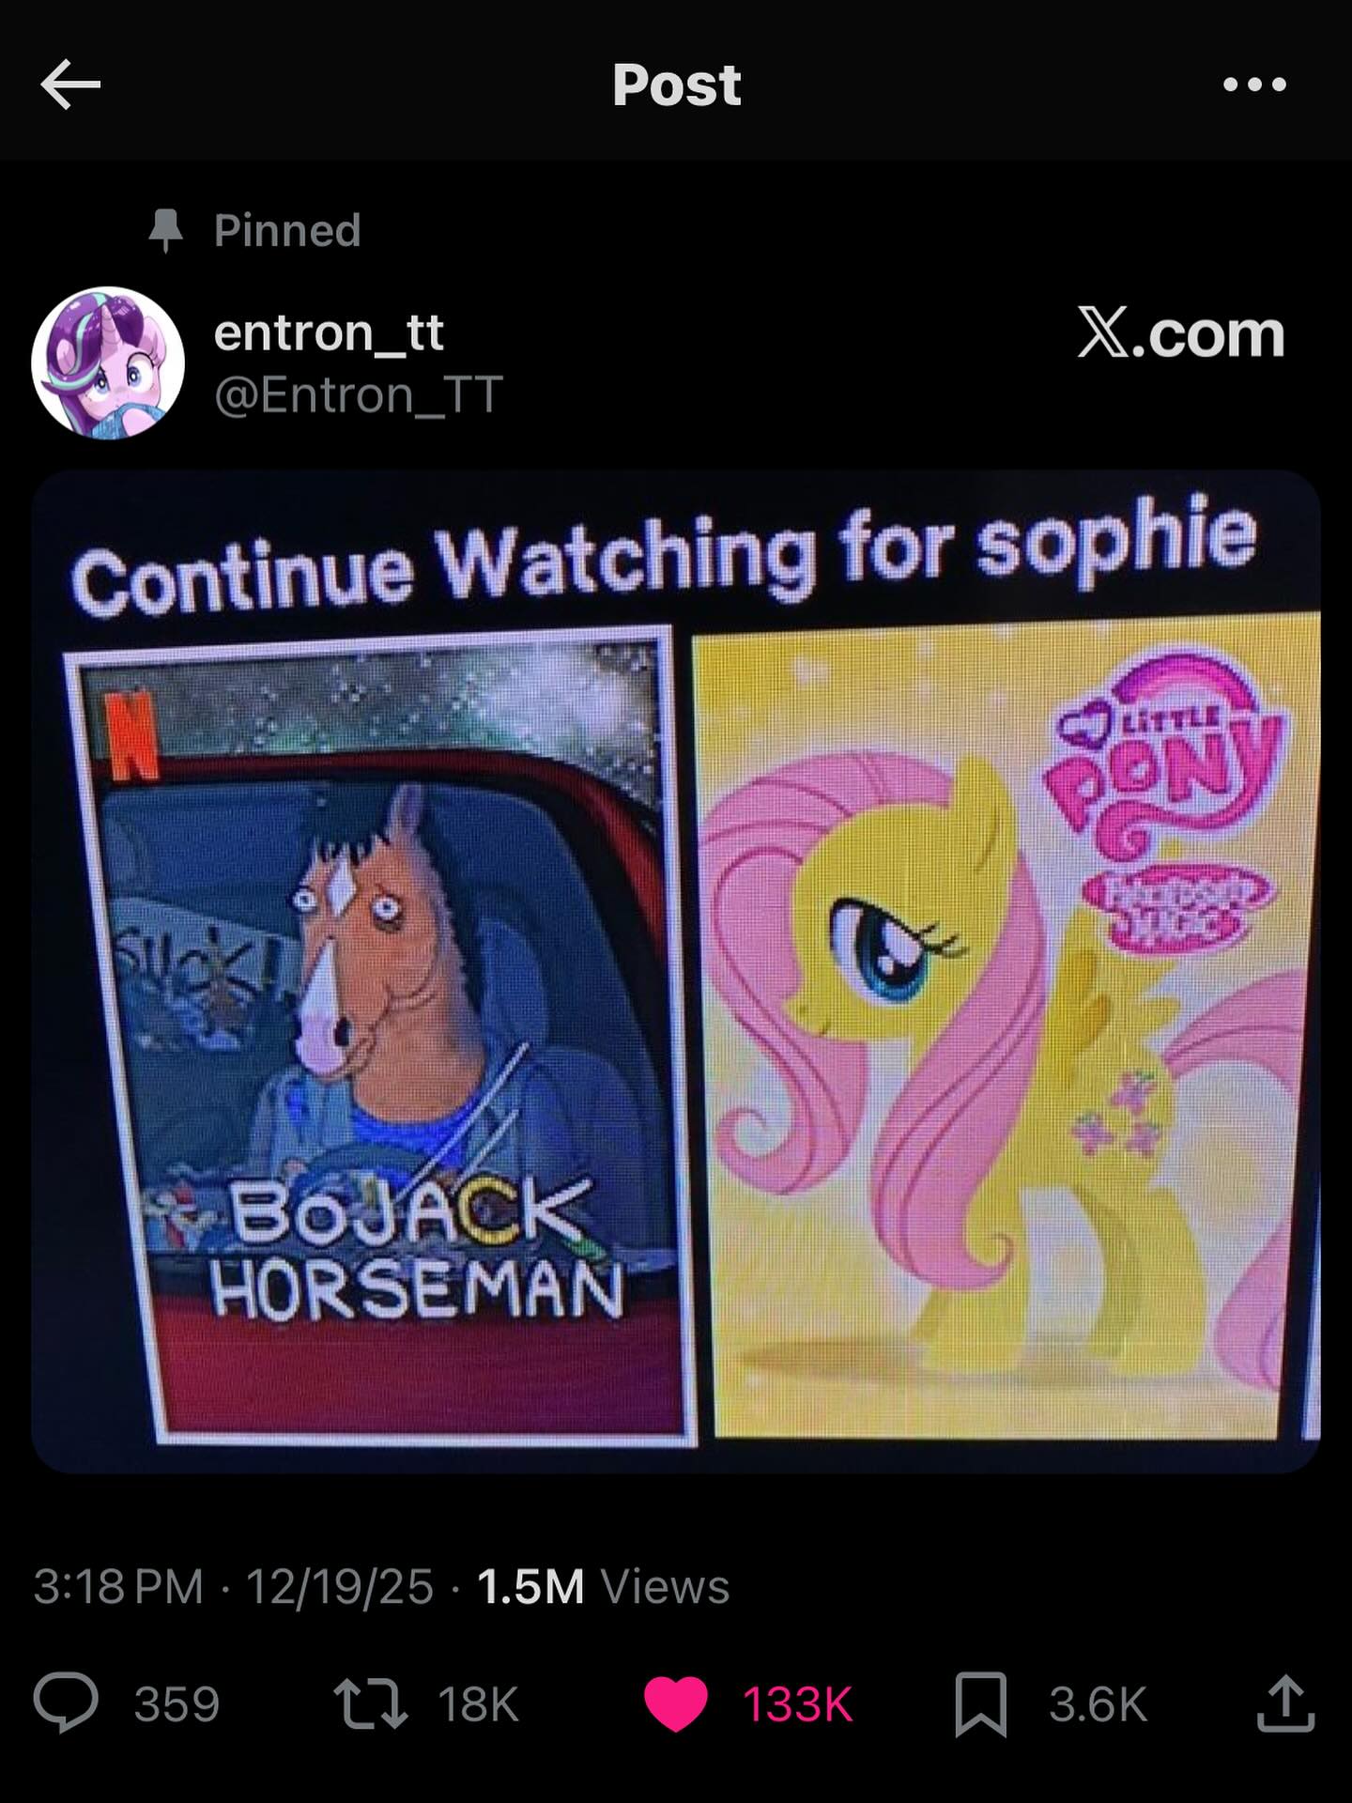View the 133K likes count
This screenshot has width=1352, height=1803.
798,1703
